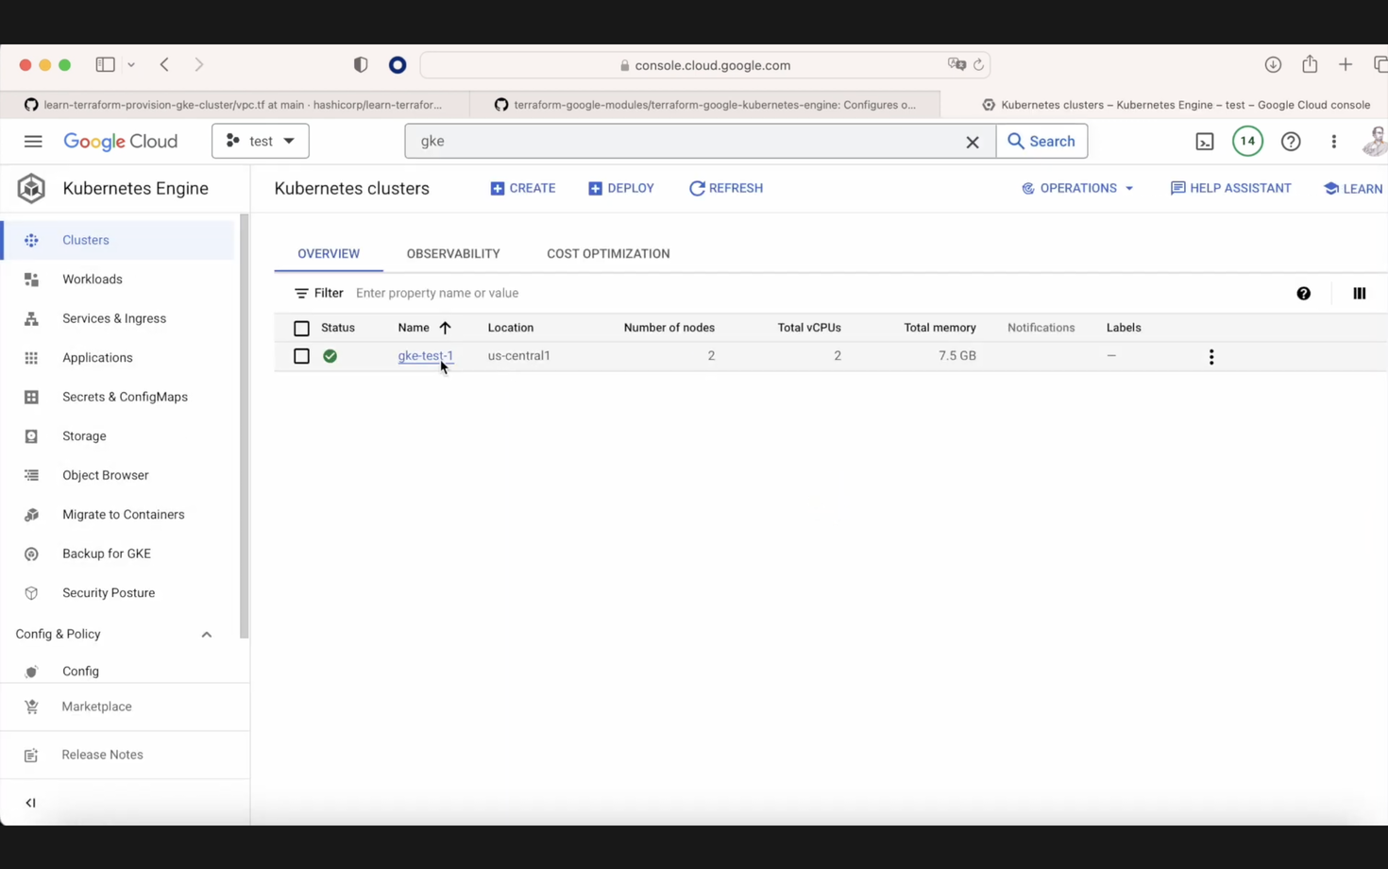Open a new Safari tab with plus
1388x869 pixels.
click(1346, 64)
